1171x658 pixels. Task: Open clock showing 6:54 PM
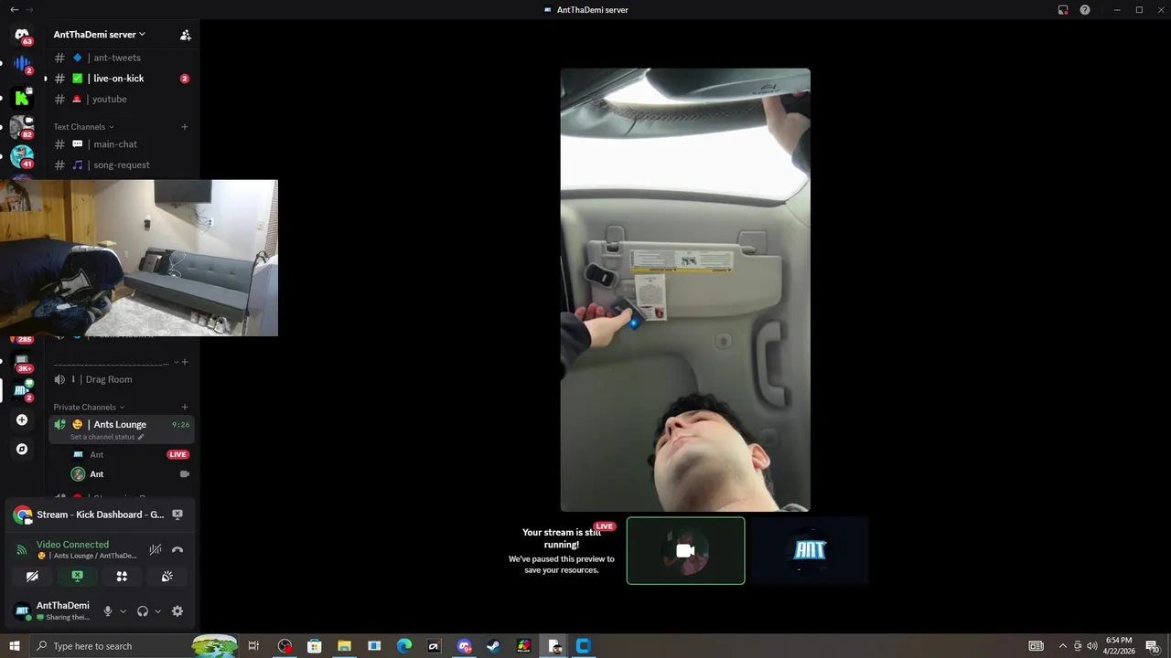1119,646
